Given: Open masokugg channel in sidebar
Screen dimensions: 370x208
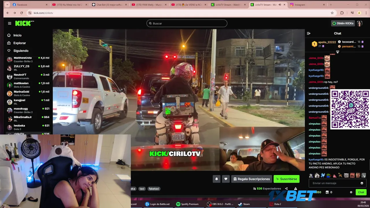Looking at the screenshot, I should [28, 110].
